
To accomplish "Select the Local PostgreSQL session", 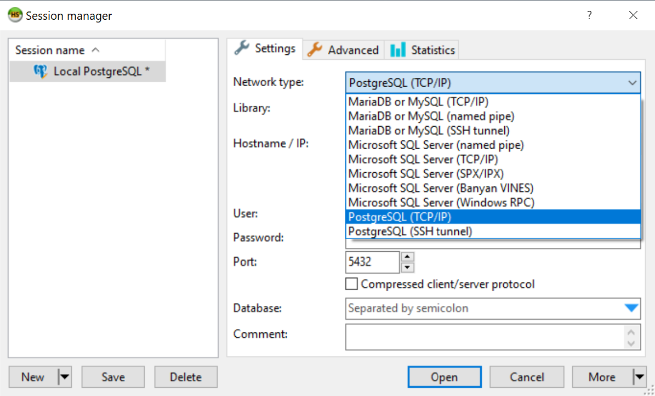I will tap(88, 71).
